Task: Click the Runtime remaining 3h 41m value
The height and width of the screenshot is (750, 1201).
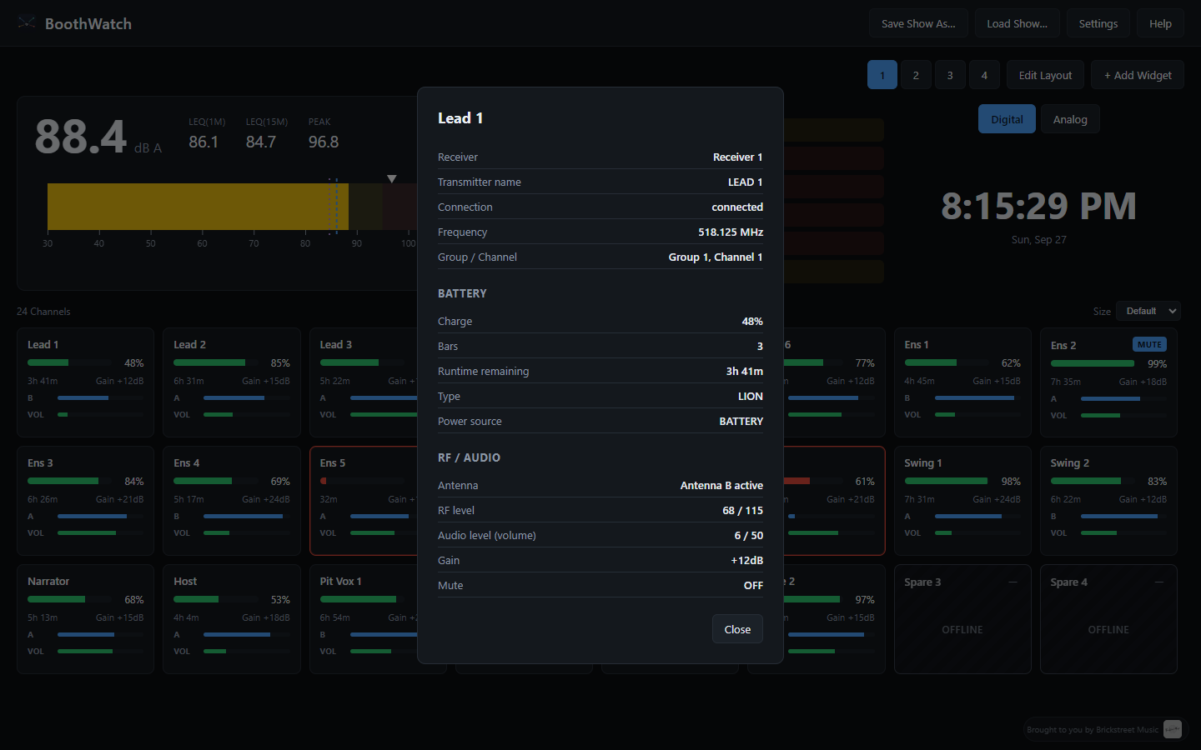Action: click(744, 371)
